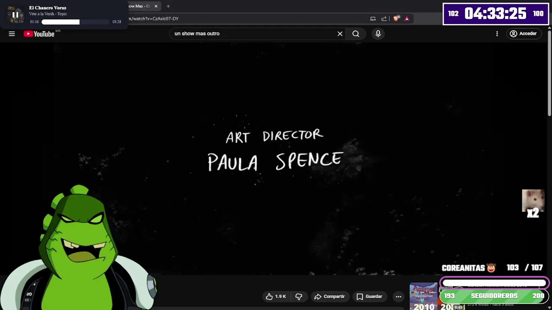This screenshot has width=552, height=310.
Task: Like the video with thumbs up
Action: point(276,296)
